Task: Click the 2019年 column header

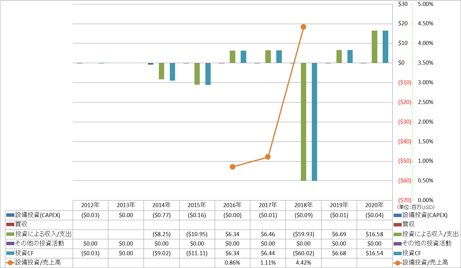Action: 339,205
